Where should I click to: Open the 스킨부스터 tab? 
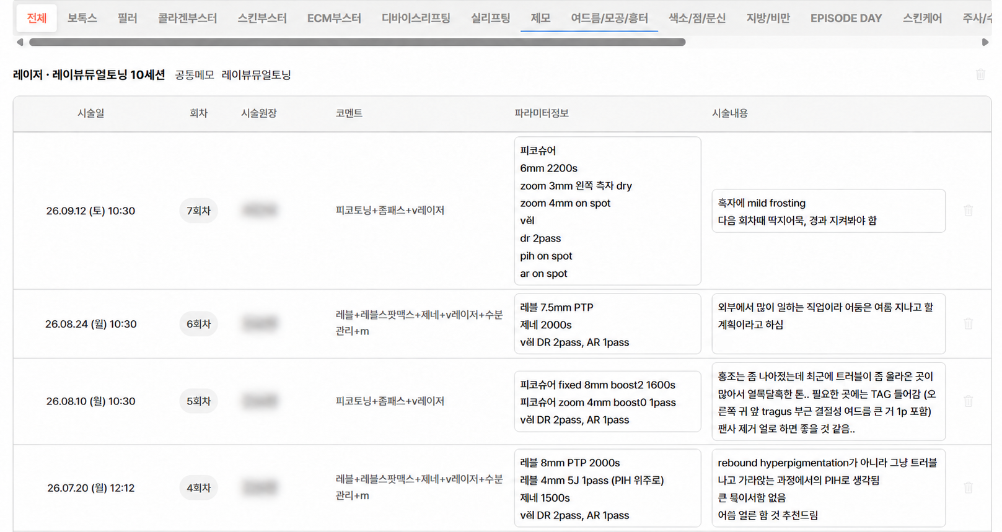(262, 18)
